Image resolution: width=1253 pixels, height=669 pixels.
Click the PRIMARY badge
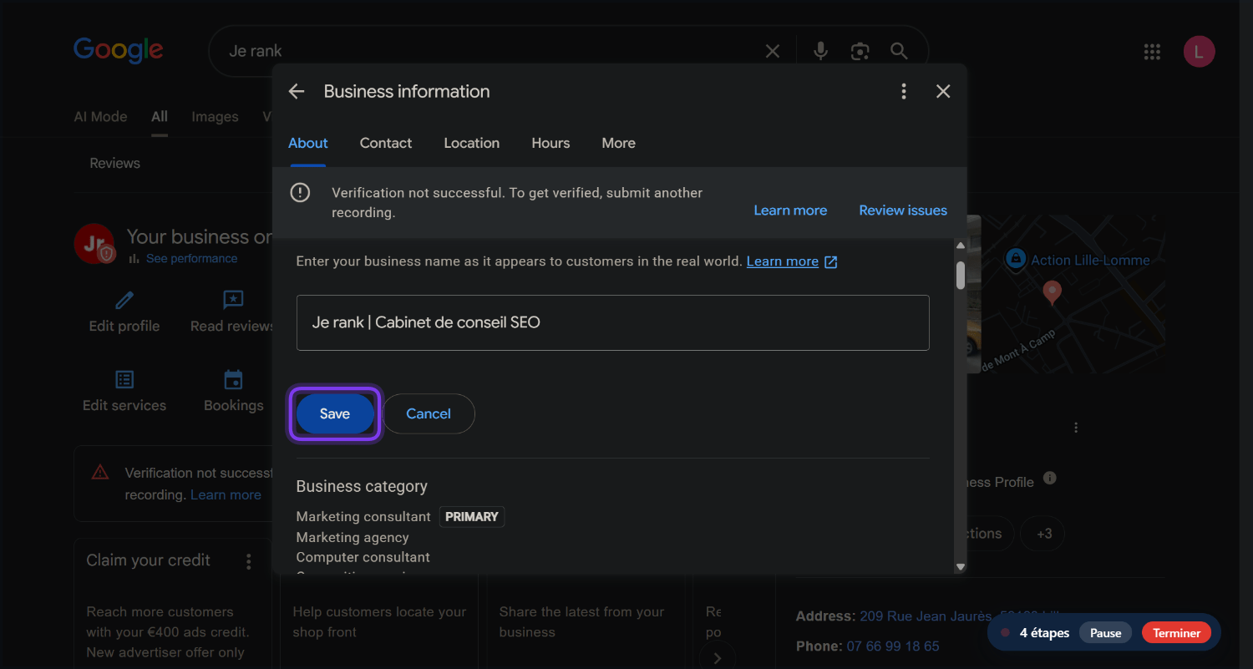[472, 517]
